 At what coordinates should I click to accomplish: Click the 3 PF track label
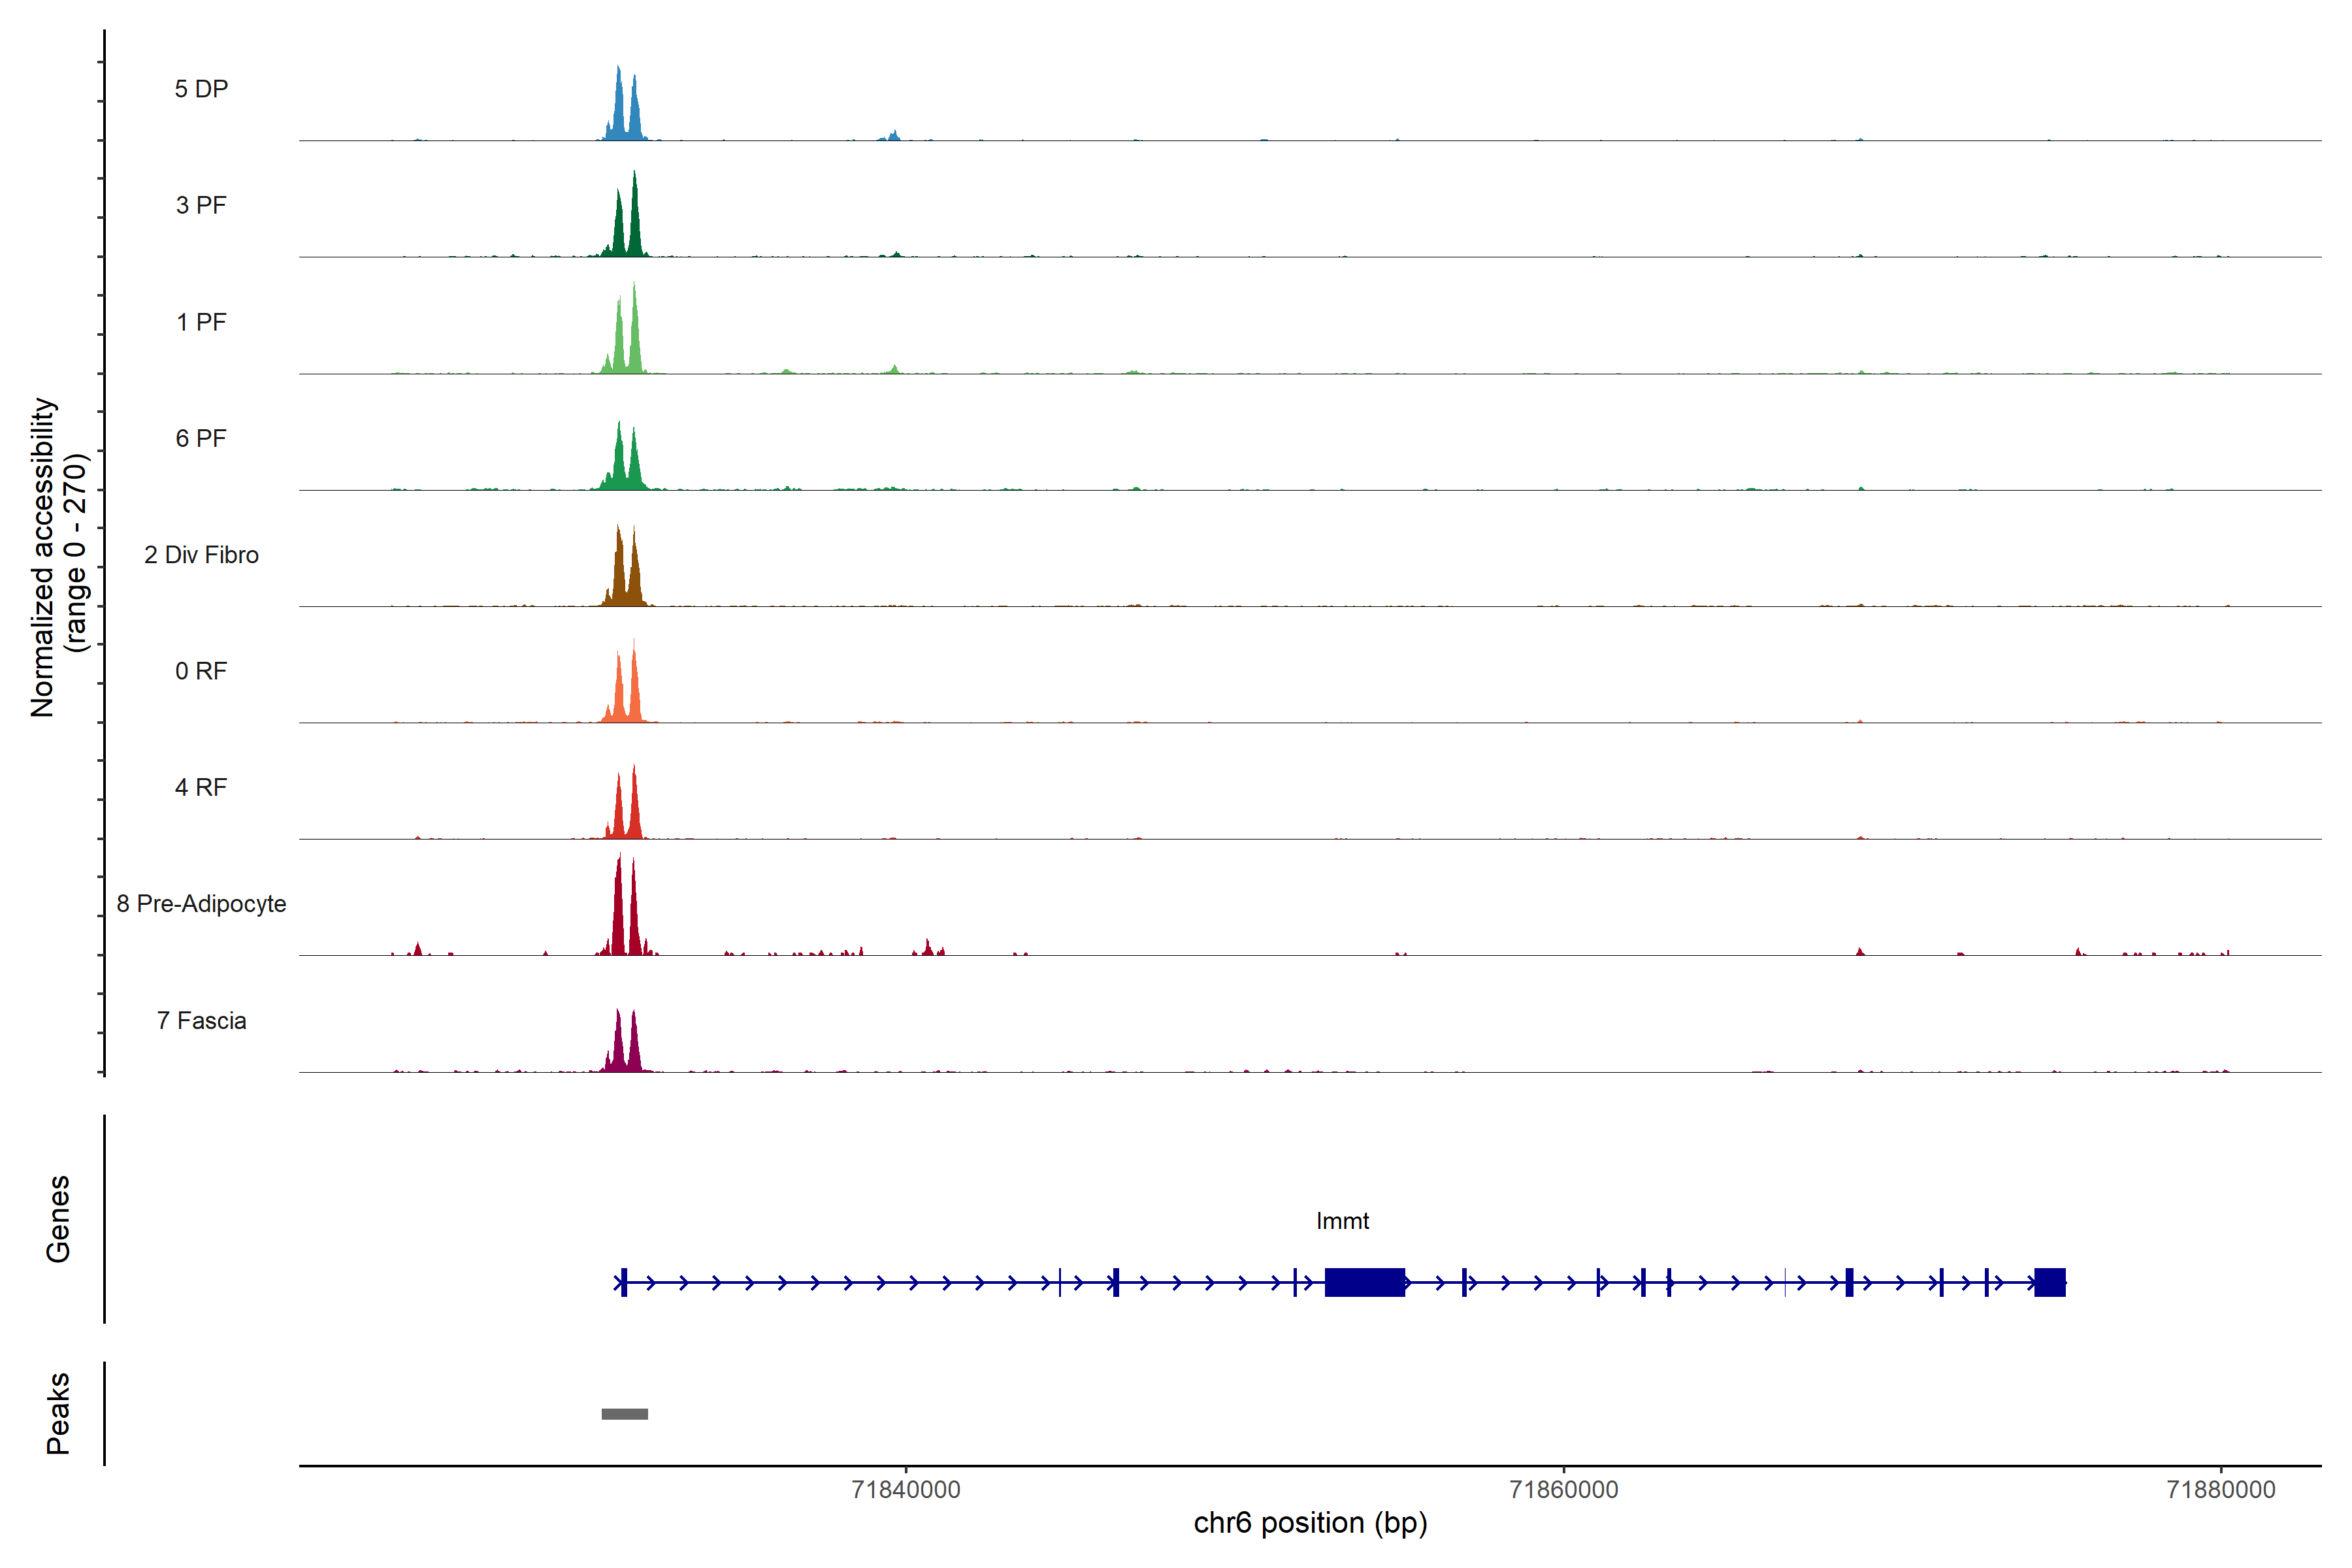point(201,205)
